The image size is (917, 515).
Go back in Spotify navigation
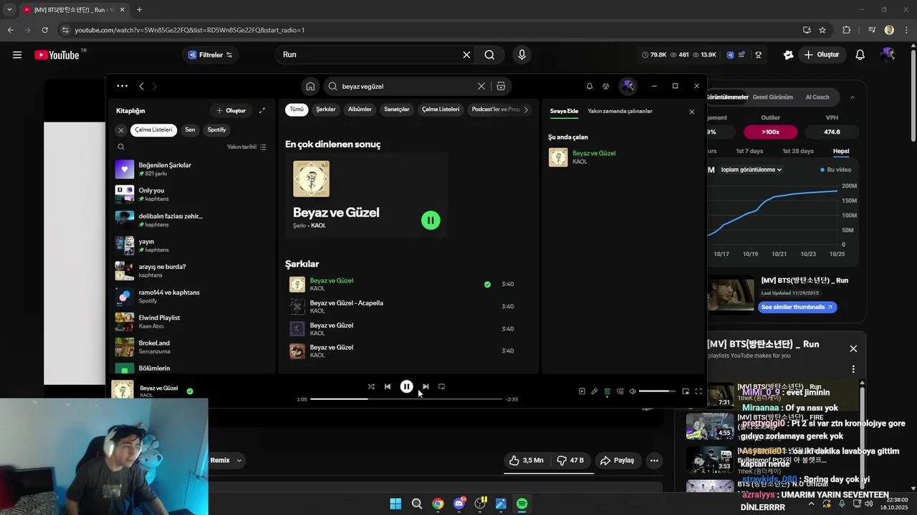click(141, 86)
